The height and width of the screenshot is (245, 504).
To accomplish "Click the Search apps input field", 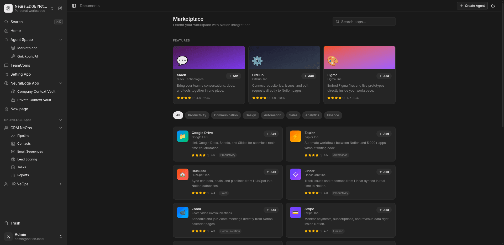I will tap(364, 22).
